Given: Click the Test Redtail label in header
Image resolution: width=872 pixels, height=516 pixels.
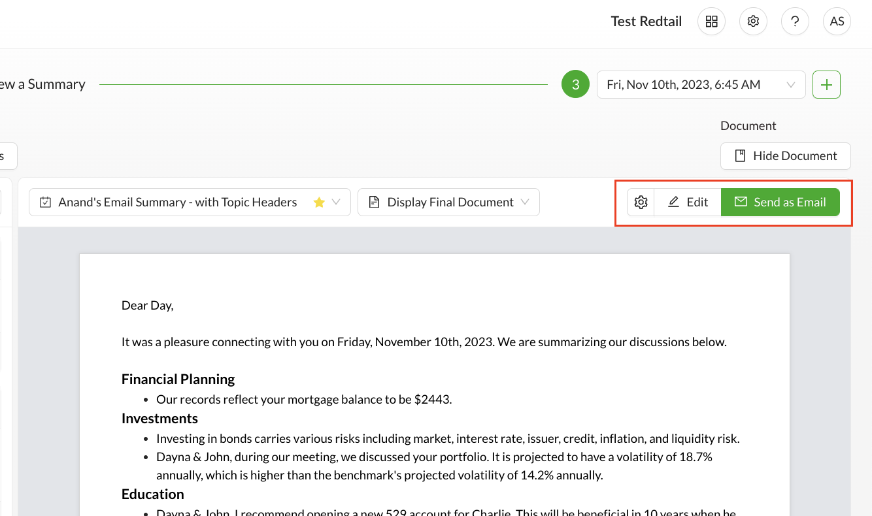Looking at the screenshot, I should pos(646,22).
